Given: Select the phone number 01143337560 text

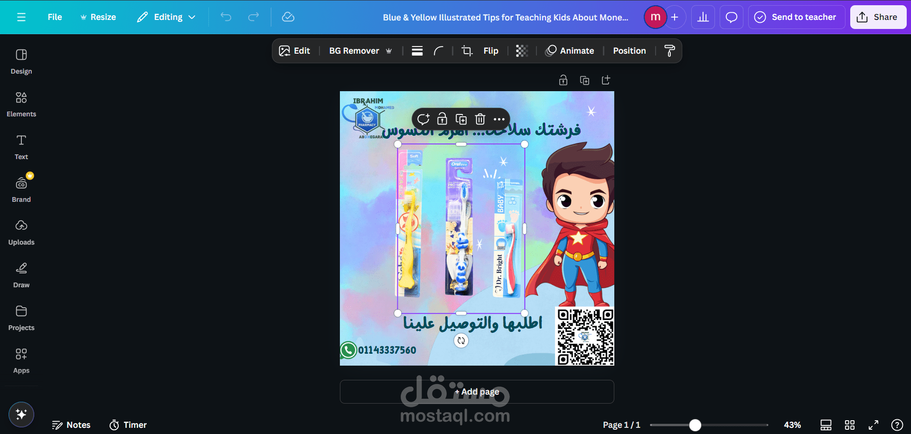Looking at the screenshot, I should point(387,350).
